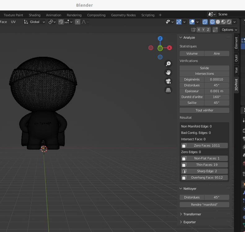The width and height of the screenshot is (245, 232).
Task: Toggle proportional editing button
Action: [x=77, y=22]
